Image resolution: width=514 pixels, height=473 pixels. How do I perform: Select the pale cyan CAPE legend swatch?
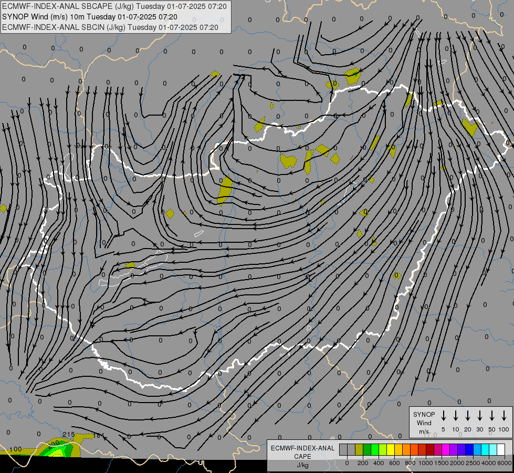(492, 449)
